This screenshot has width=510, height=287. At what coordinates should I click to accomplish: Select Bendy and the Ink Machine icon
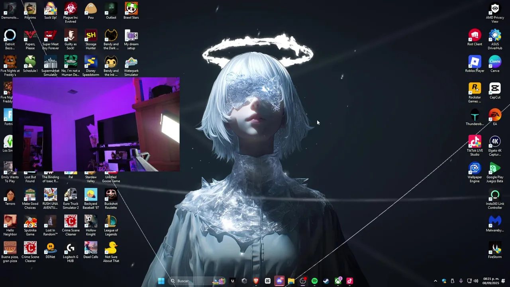[x=111, y=66]
